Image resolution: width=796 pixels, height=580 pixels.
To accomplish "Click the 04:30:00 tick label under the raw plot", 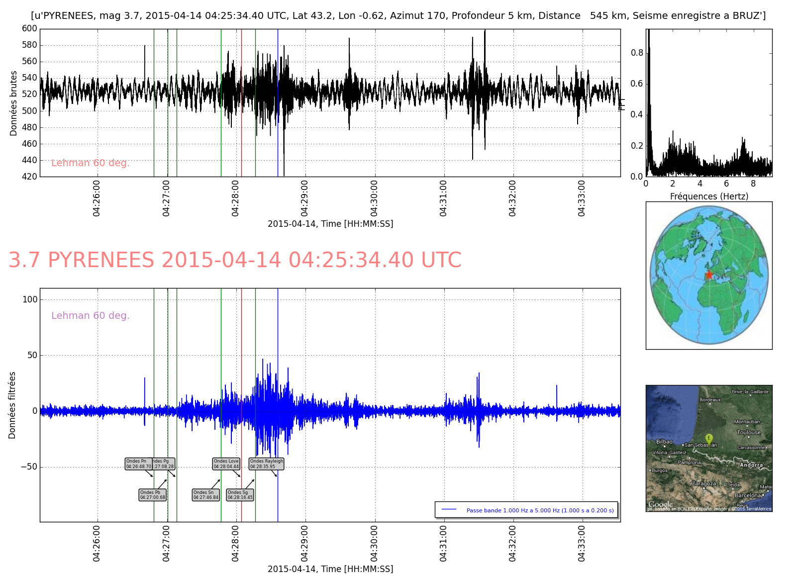I will pyautogui.click(x=374, y=198).
